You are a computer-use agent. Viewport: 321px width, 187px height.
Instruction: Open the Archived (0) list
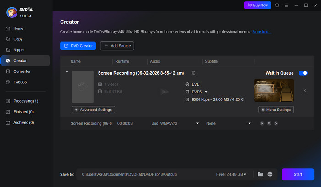(x=25, y=122)
